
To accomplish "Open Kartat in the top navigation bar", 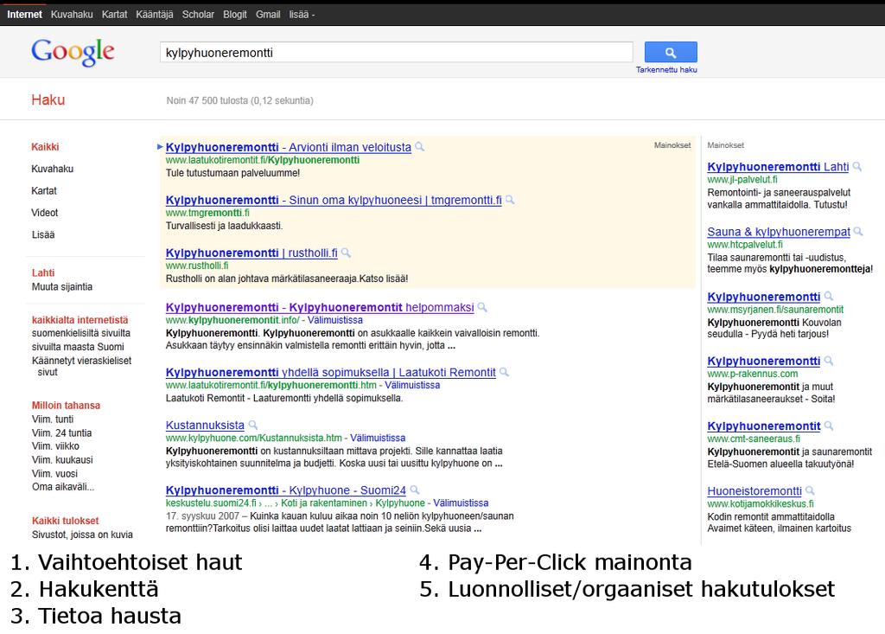I will (x=115, y=15).
